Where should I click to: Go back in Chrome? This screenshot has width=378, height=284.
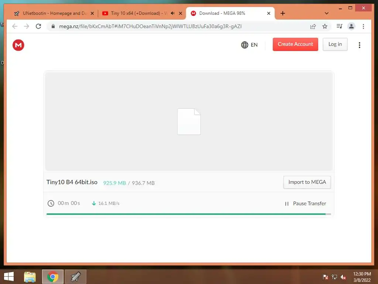coord(15,26)
